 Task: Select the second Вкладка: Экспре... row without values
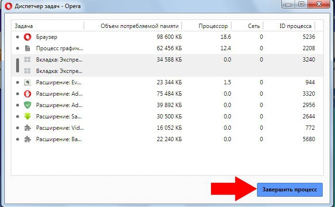click(x=167, y=71)
